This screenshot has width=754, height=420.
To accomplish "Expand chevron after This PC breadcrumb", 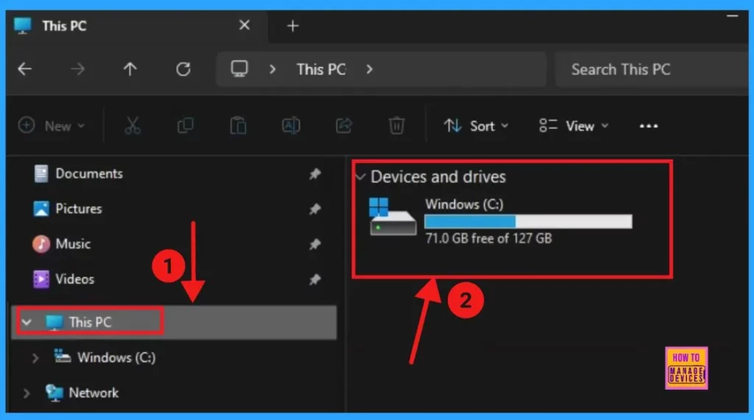I will (x=370, y=69).
